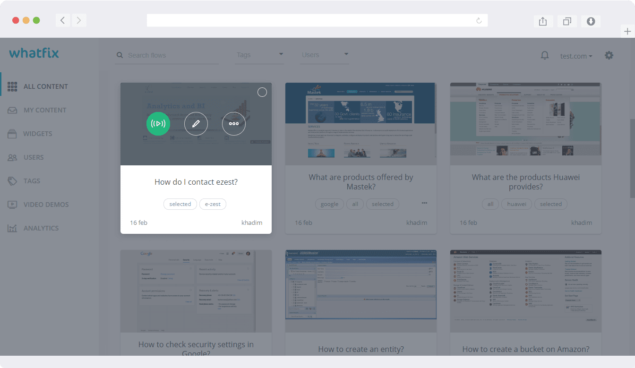
Task: Open the Amazon bucket flow thumbnail
Action: click(x=526, y=291)
